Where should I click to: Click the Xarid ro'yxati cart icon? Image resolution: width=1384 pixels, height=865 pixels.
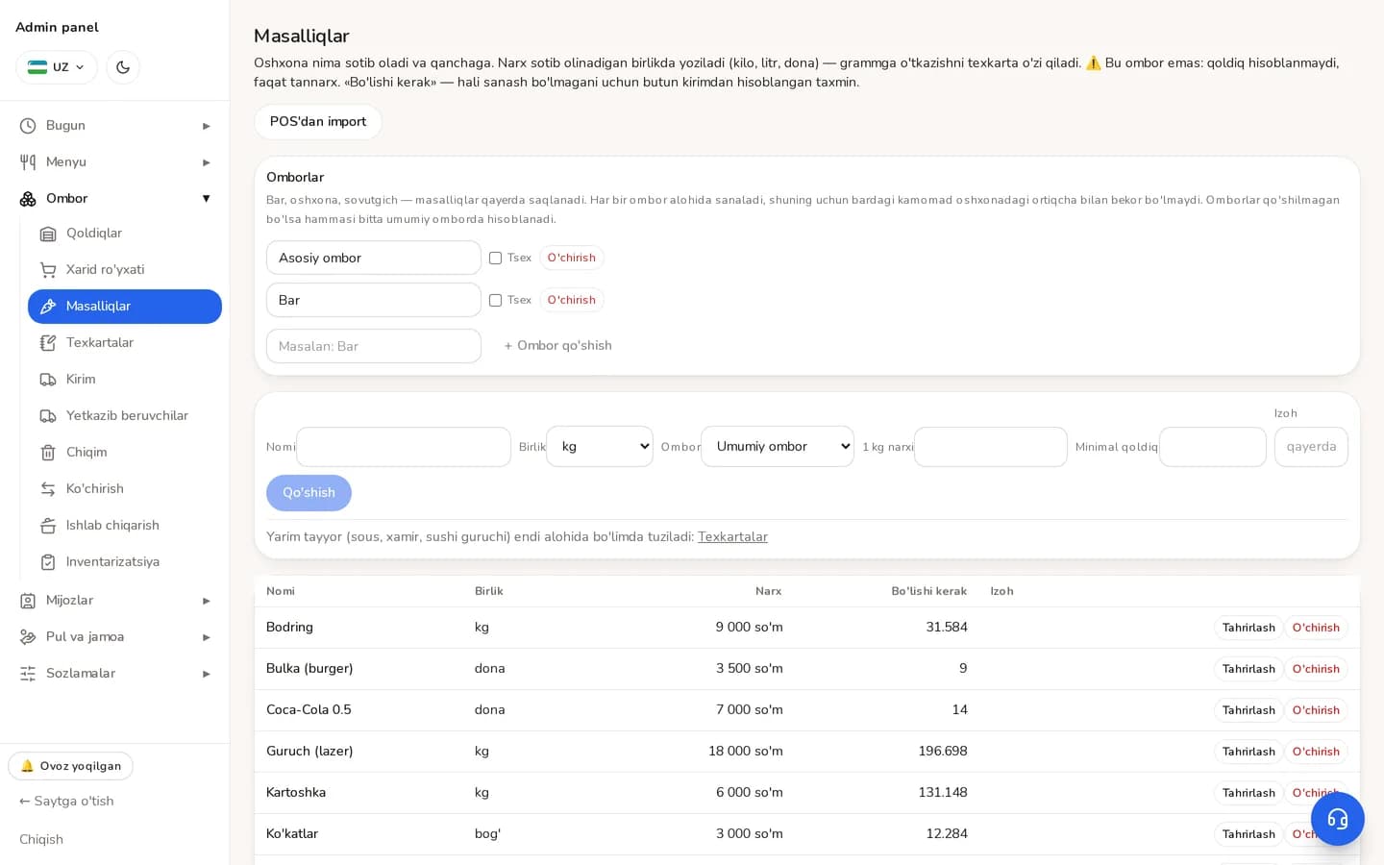(x=48, y=270)
